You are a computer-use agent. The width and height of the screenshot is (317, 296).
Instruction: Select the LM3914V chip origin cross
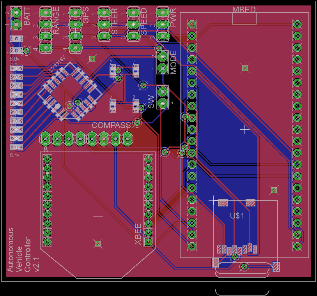coord(70,93)
